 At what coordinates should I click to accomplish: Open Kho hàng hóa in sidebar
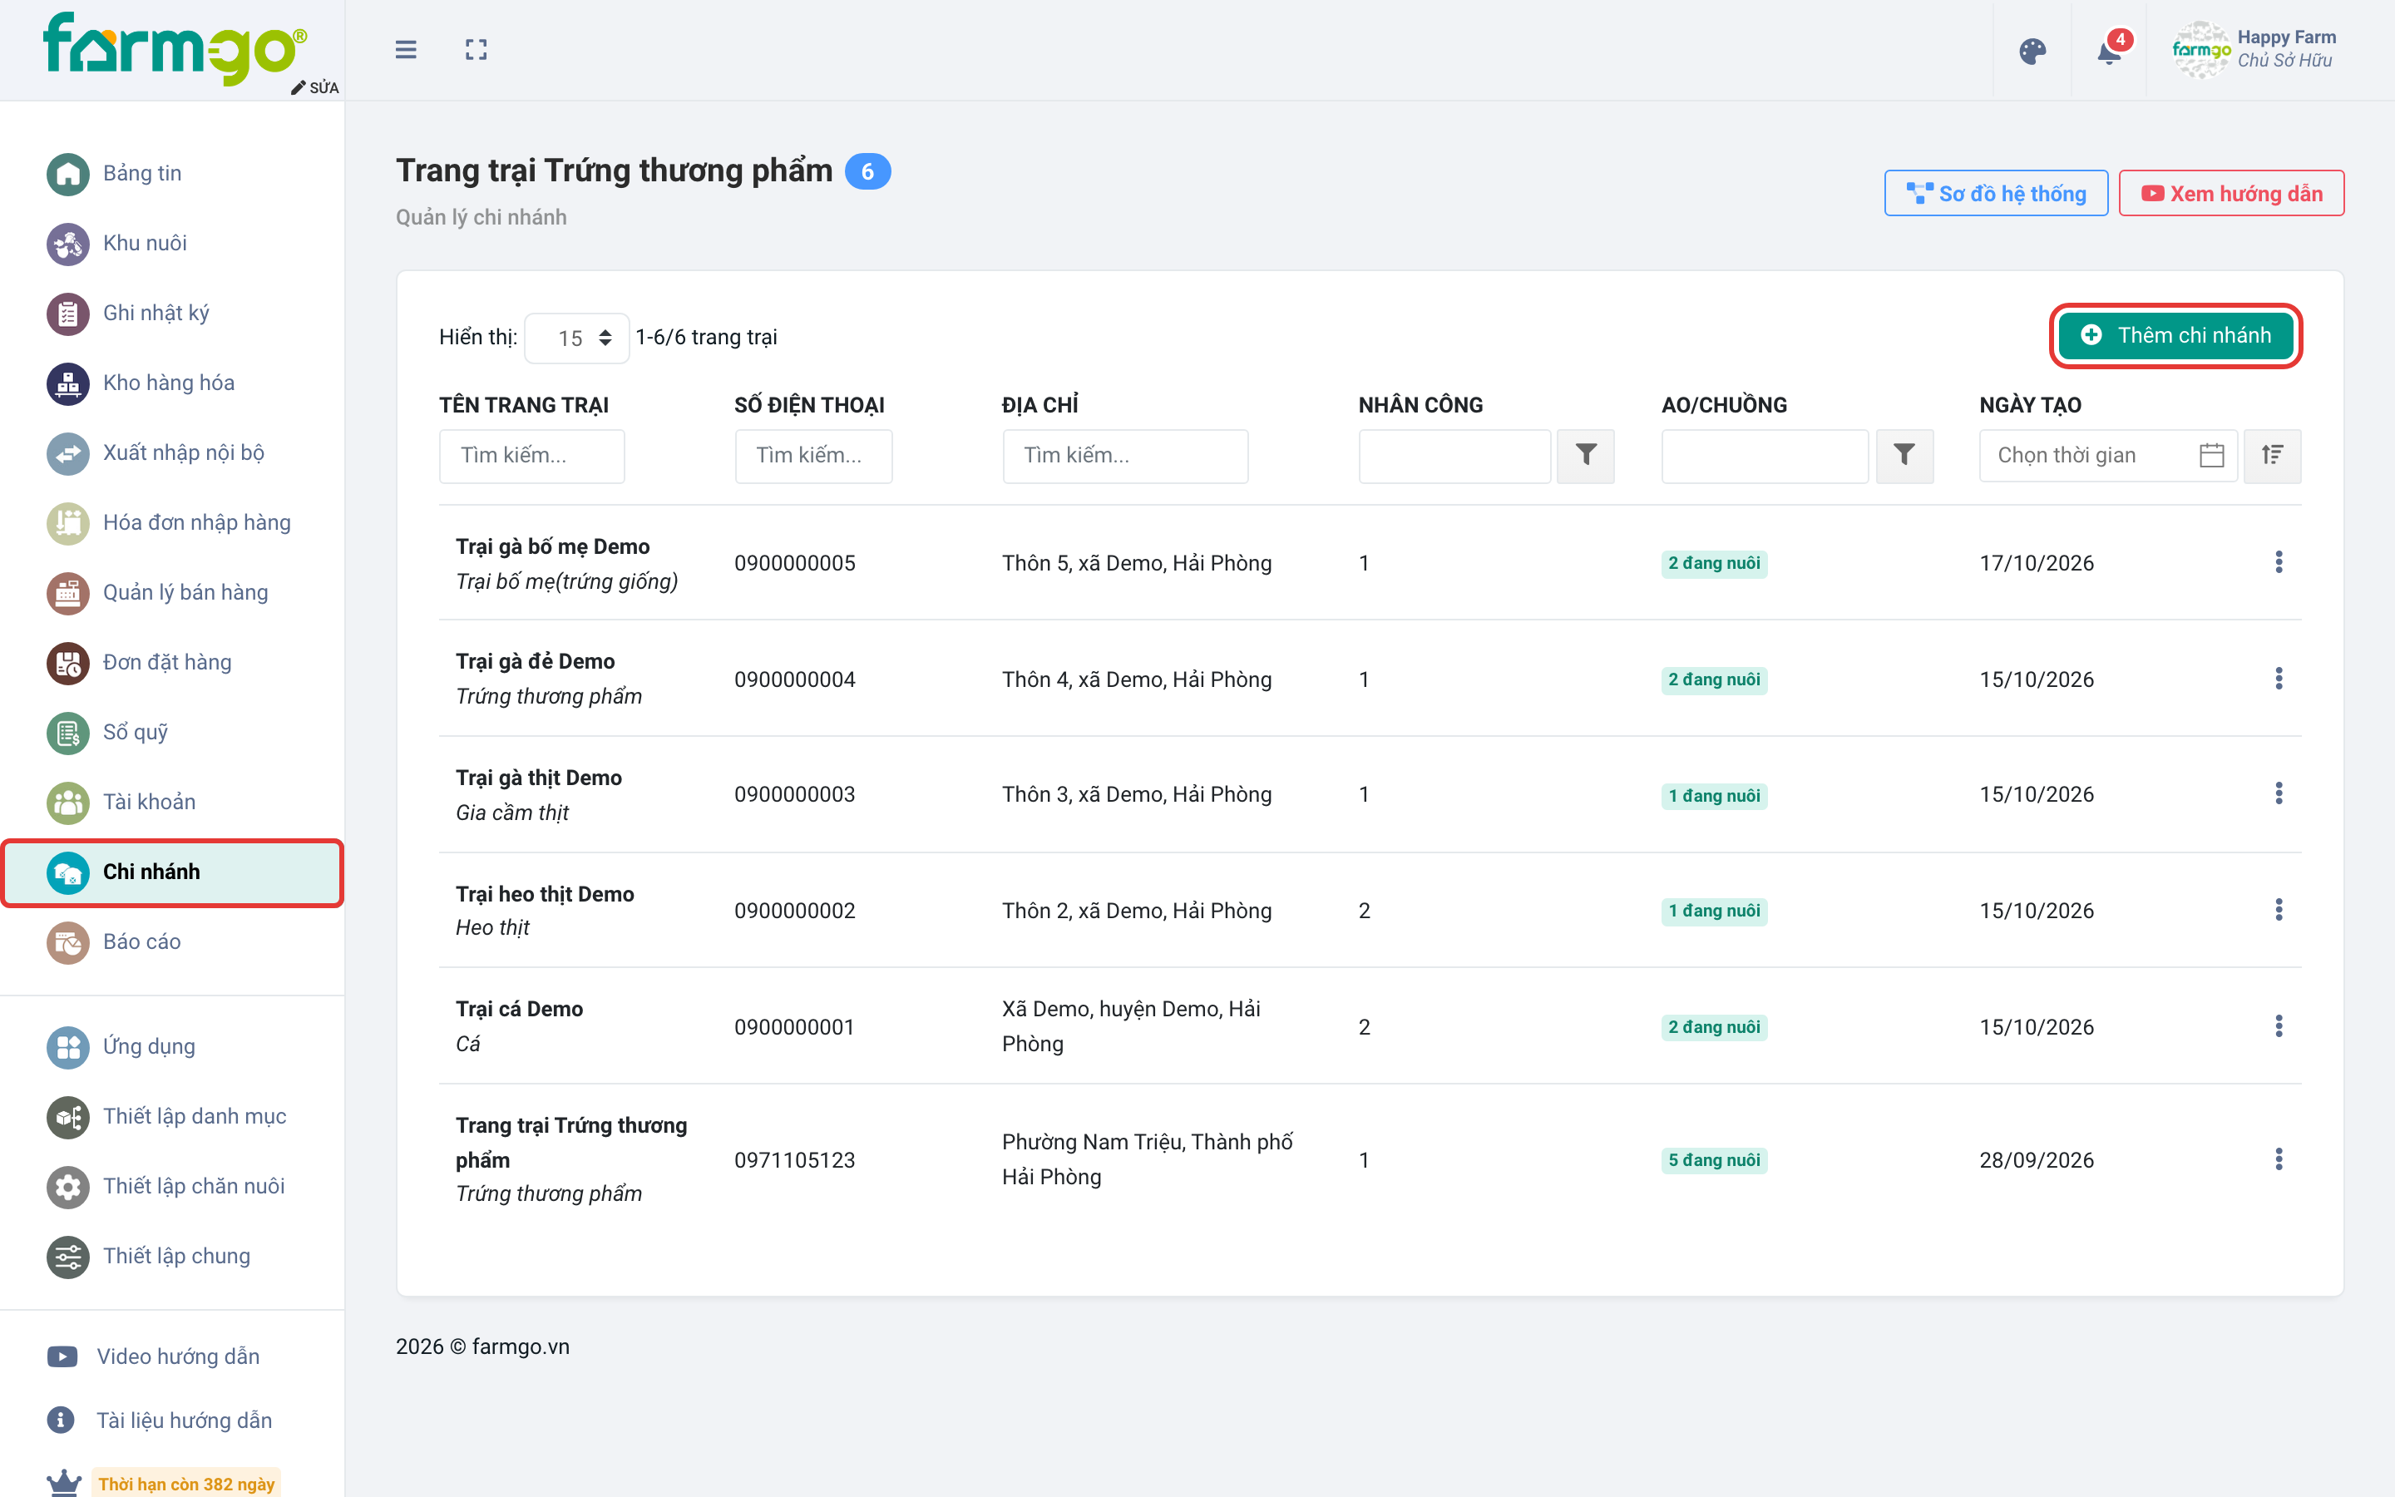click(170, 383)
